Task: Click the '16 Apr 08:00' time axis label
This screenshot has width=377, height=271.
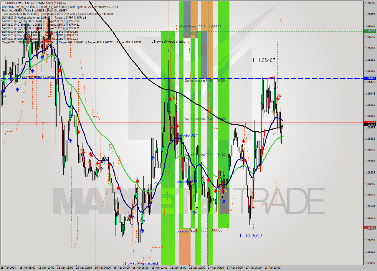Action: tap(140, 268)
